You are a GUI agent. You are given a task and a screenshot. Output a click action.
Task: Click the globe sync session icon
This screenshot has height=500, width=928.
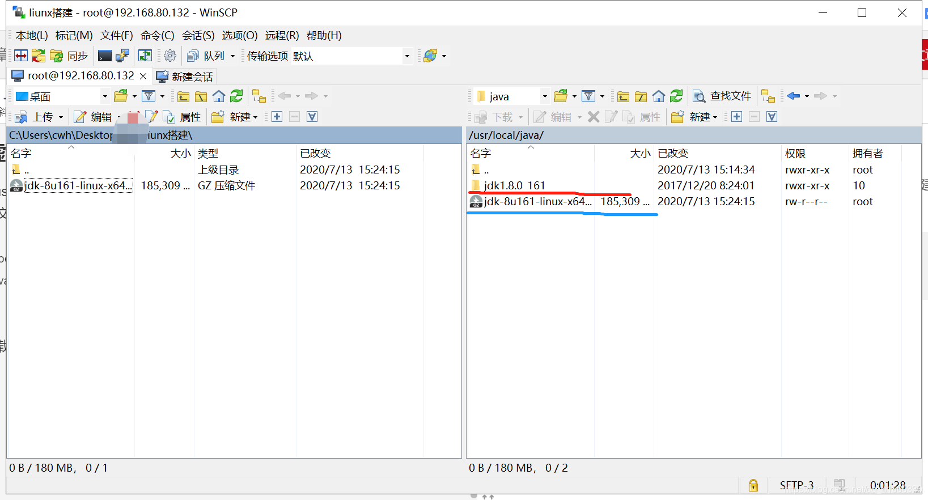pyautogui.click(x=431, y=56)
